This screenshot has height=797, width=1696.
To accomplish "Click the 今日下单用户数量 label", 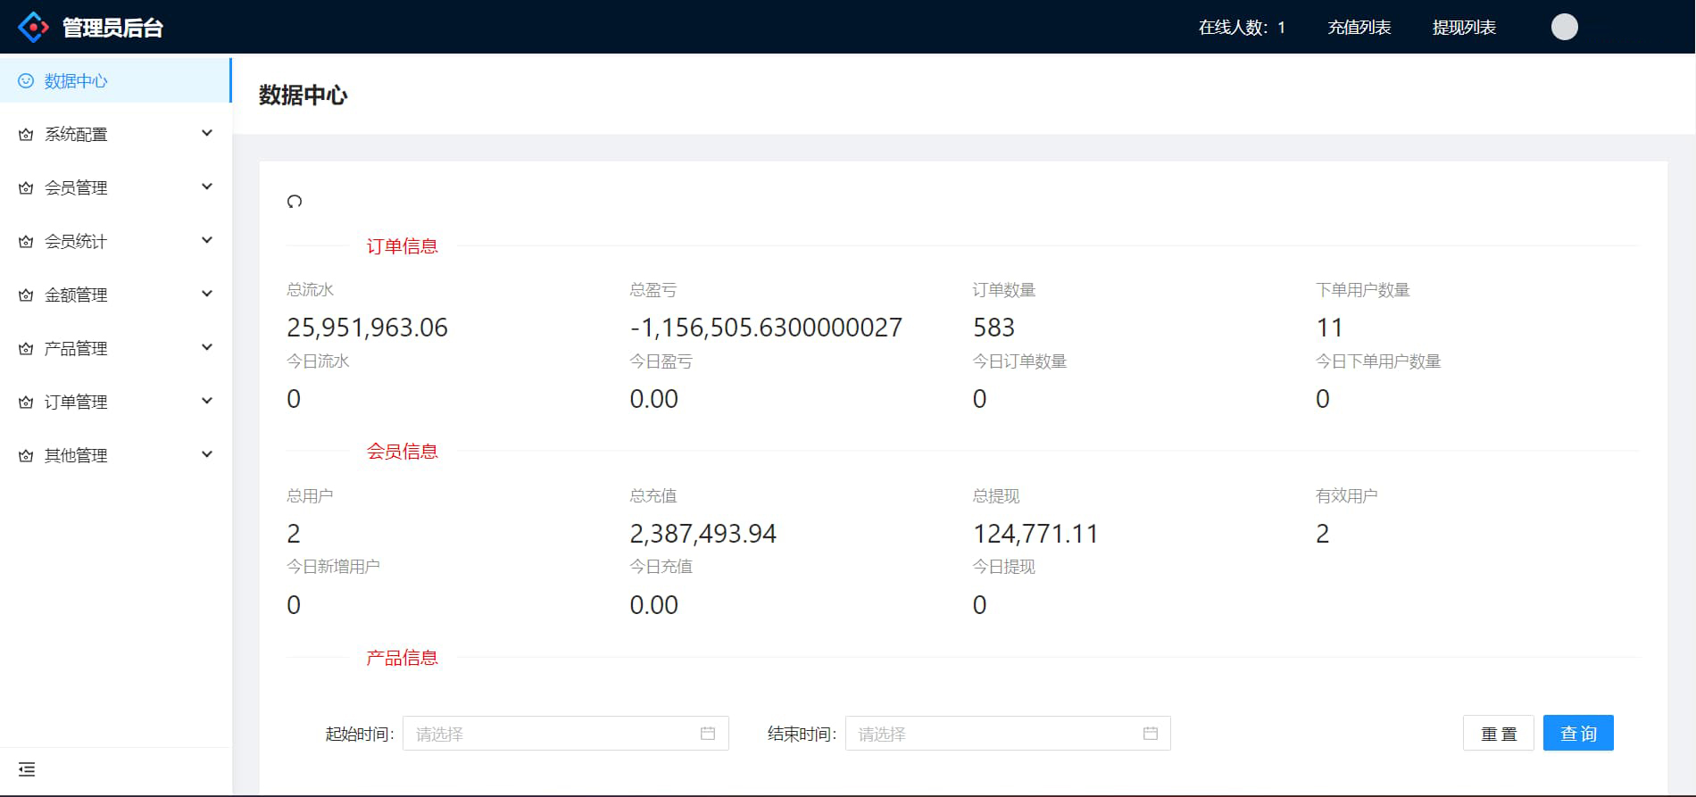I will coord(1378,361).
